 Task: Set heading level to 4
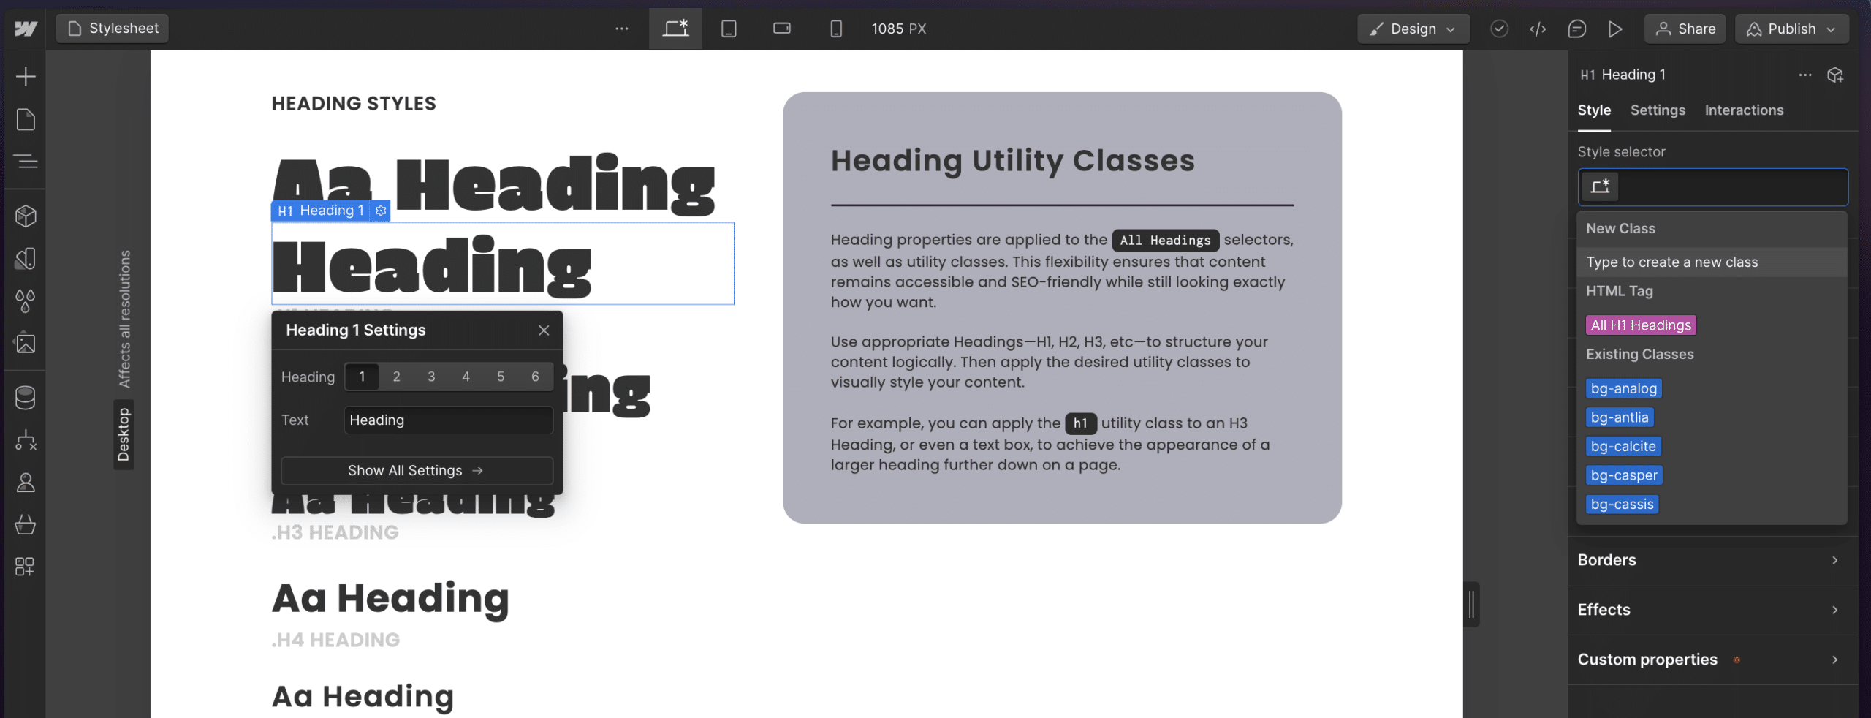[466, 377]
